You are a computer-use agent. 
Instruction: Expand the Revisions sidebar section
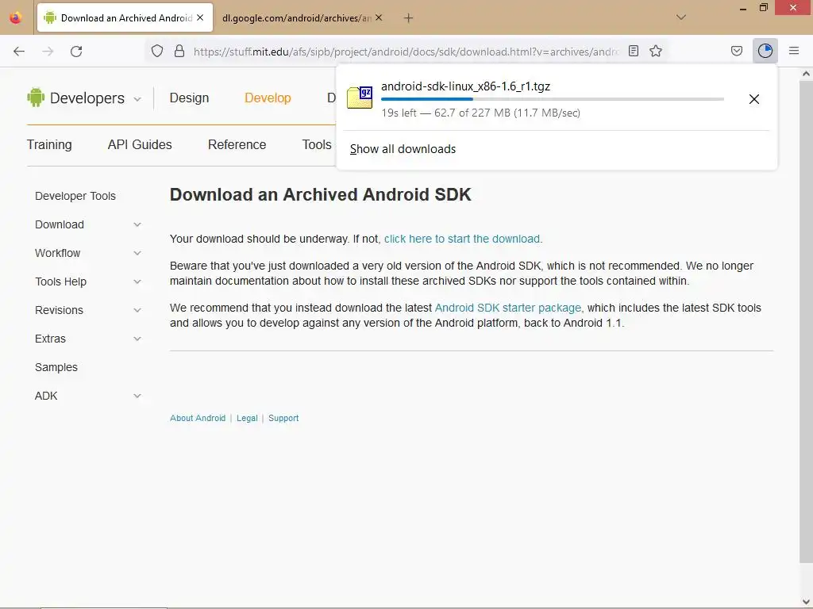click(137, 310)
